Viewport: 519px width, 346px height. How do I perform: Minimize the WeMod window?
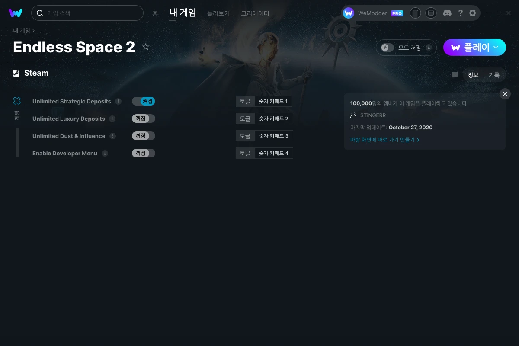(x=490, y=13)
